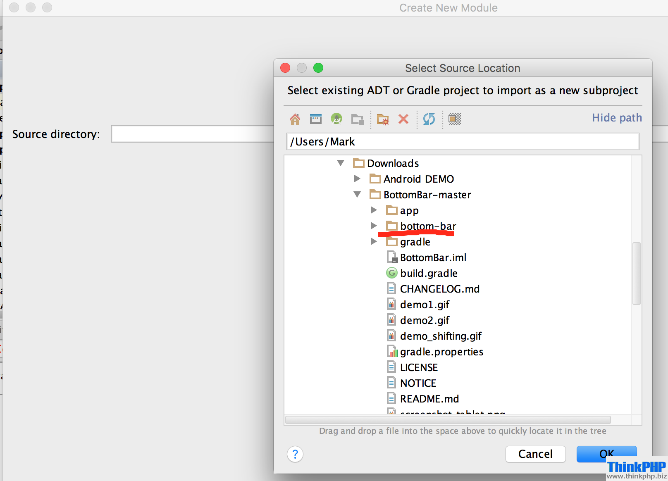
Task: Refresh the file tree
Action: coord(429,119)
